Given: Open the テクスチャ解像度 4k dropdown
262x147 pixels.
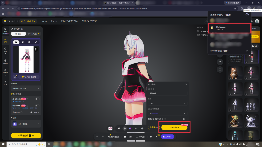Looking at the screenshot, I should (x=167, y=113).
